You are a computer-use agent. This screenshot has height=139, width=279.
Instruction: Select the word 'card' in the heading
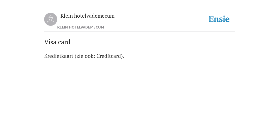(x=64, y=42)
